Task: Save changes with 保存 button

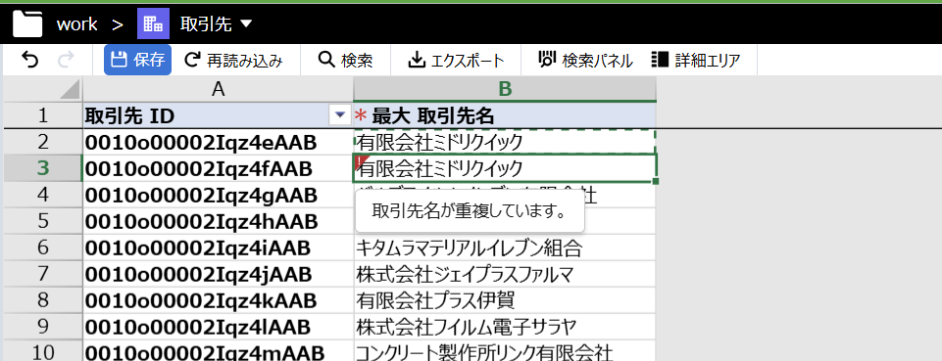Action: [x=137, y=60]
